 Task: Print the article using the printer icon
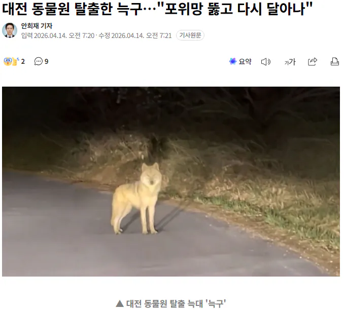pyautogui.click(x=335, y=62)
